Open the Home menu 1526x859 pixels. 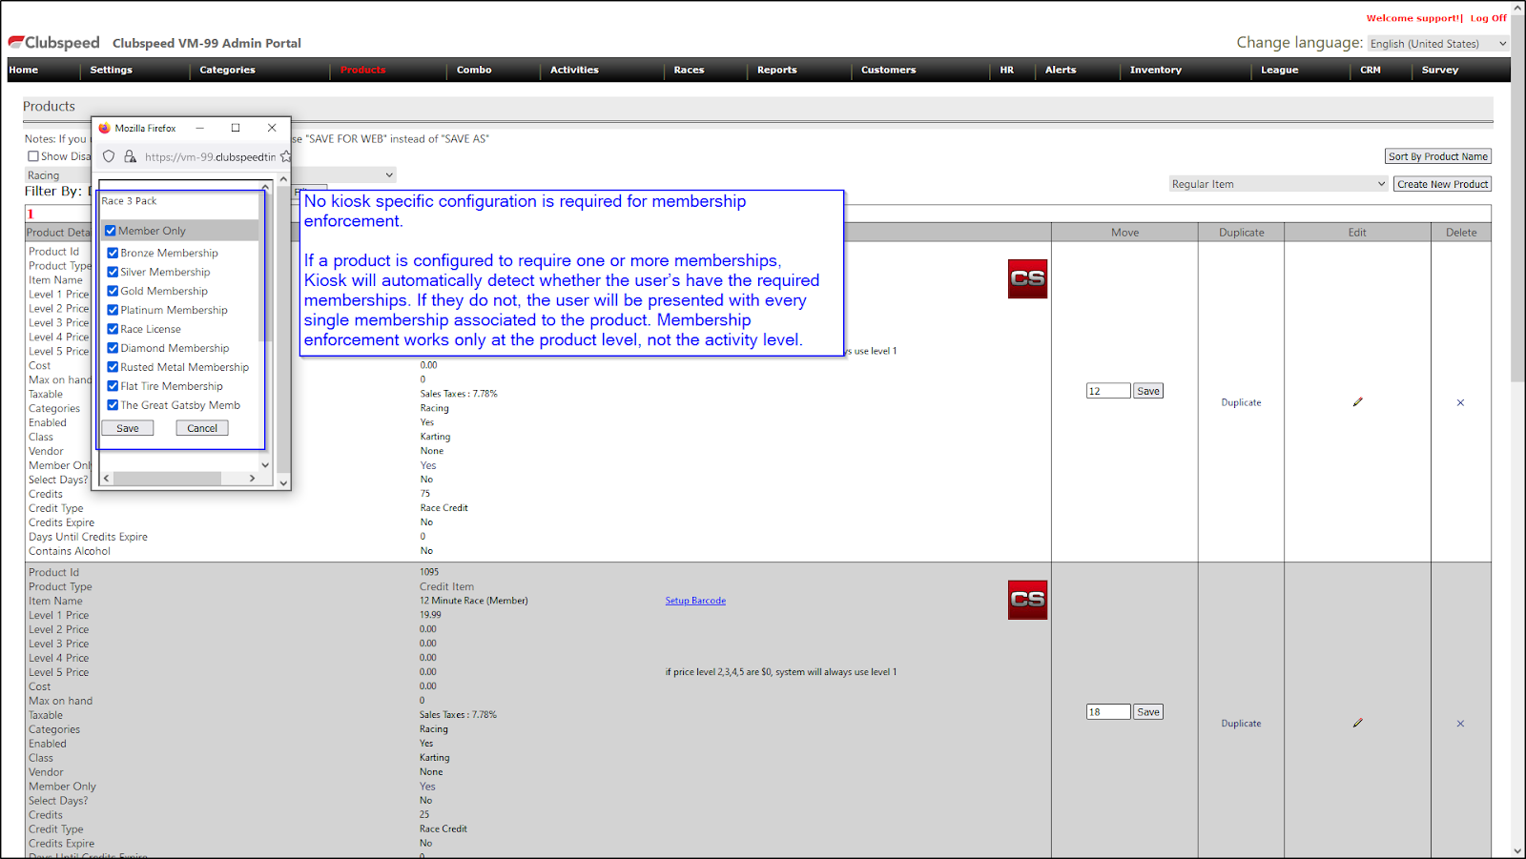pos(24,70)
